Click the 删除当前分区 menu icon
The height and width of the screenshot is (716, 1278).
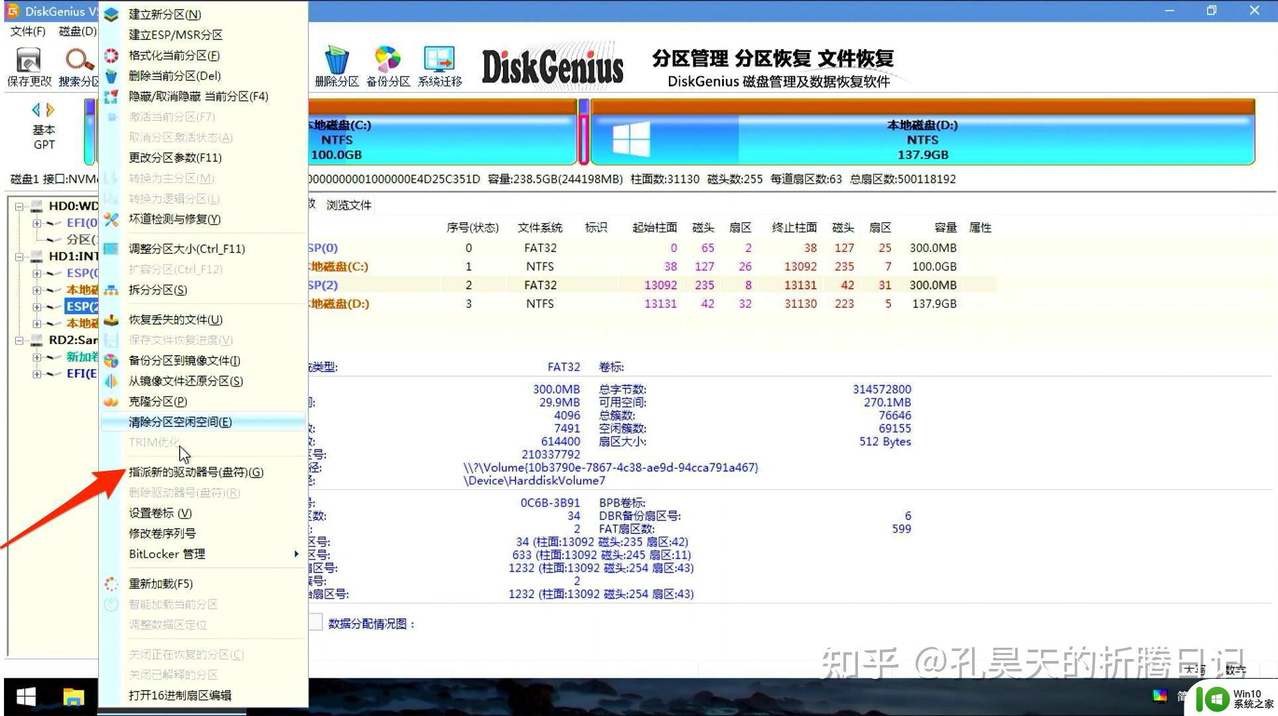111,76
